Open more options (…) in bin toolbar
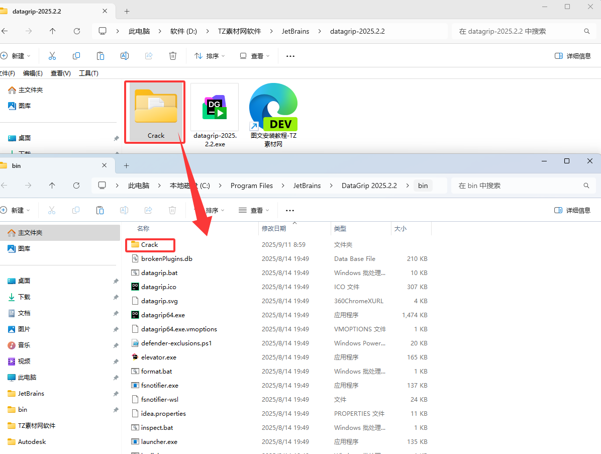Viewport: 601px width, 454px height. pos(290,210)
